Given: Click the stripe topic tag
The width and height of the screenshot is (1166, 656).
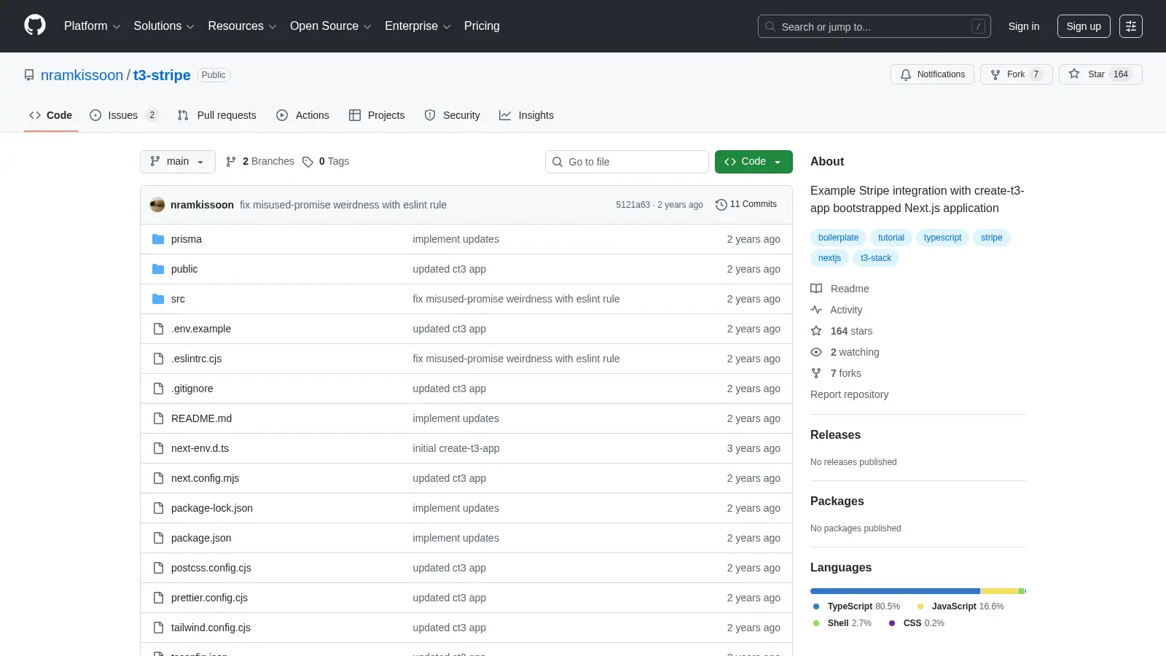Looking at the screenshot, I should 991,238.
